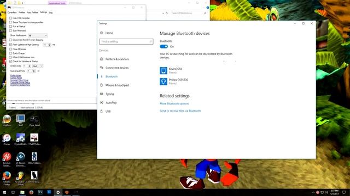The width and height of the screenshot is (350, 196).
Task: Click the Settings gear on the taskbar
Action: 58,192
